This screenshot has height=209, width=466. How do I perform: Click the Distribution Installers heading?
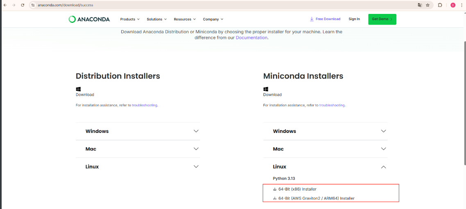point(118,76)
